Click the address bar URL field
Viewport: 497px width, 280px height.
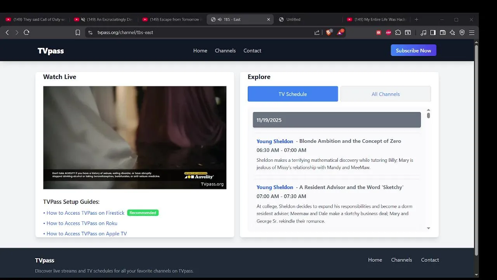point(202,33)
